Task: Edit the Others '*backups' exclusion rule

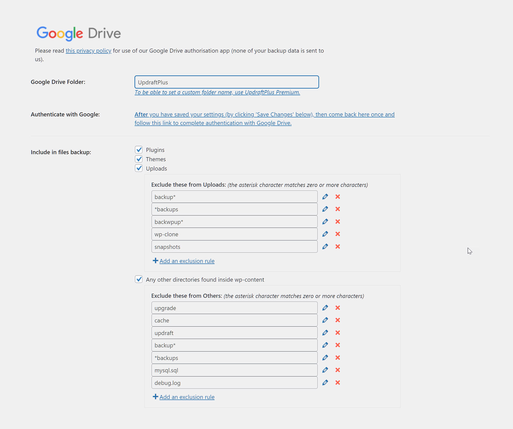Action: 325,357
